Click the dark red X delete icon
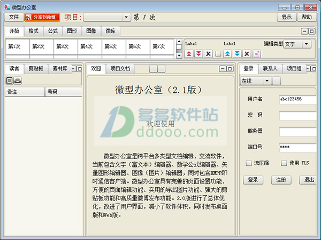 click(247, 54)
